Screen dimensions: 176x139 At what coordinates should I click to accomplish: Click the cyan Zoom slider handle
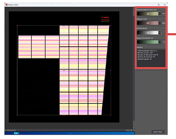(16, 133)
